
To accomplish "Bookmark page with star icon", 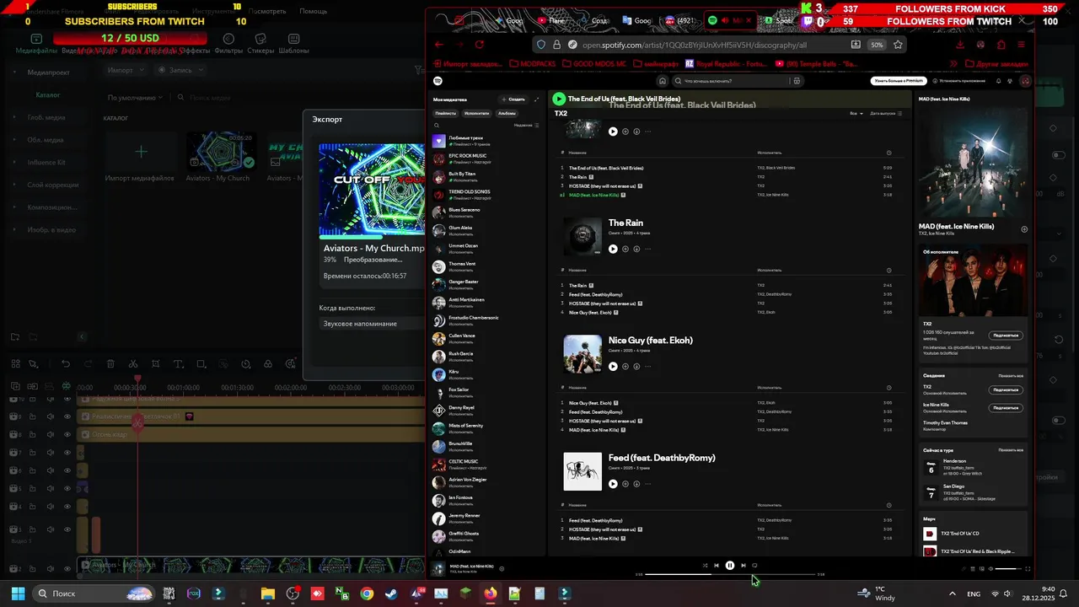I will pyautogui.click(x=899, y=45).
